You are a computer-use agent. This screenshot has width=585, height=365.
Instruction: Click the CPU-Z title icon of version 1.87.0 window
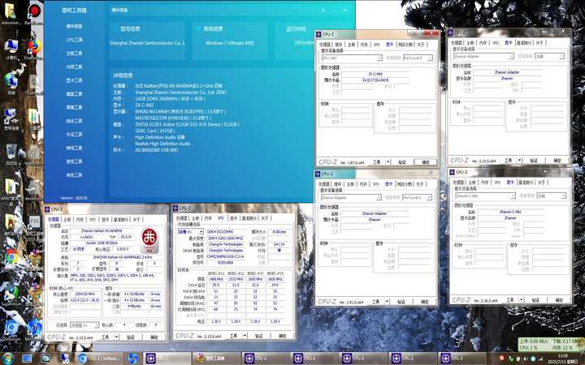[318, 34]
